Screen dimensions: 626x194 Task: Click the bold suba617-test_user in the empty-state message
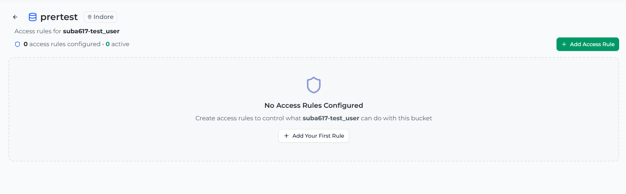(331, 118)
